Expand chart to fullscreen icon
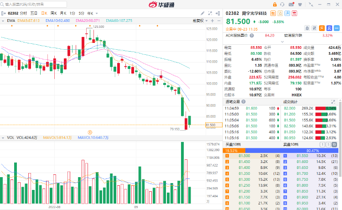The height and width of the screenshot is (210, 342). pos(210,13)
